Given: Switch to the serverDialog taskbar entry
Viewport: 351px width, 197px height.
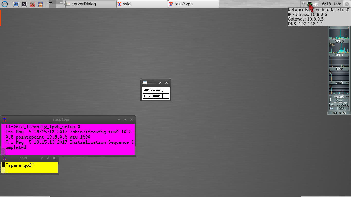Looking at the screenshot, I should click(x=90, y=4).
